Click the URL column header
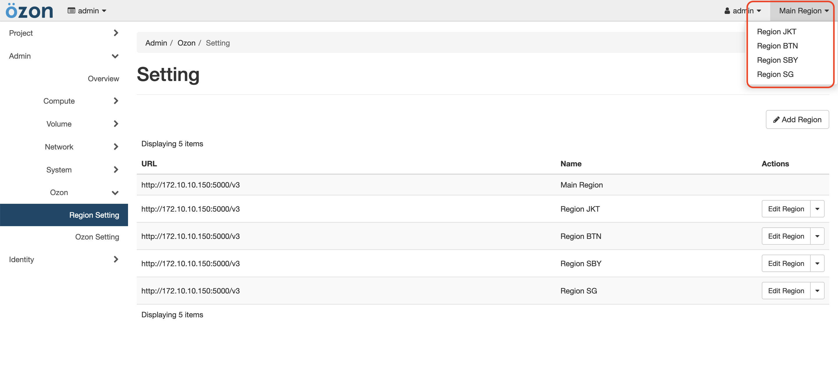 [149, 164]
